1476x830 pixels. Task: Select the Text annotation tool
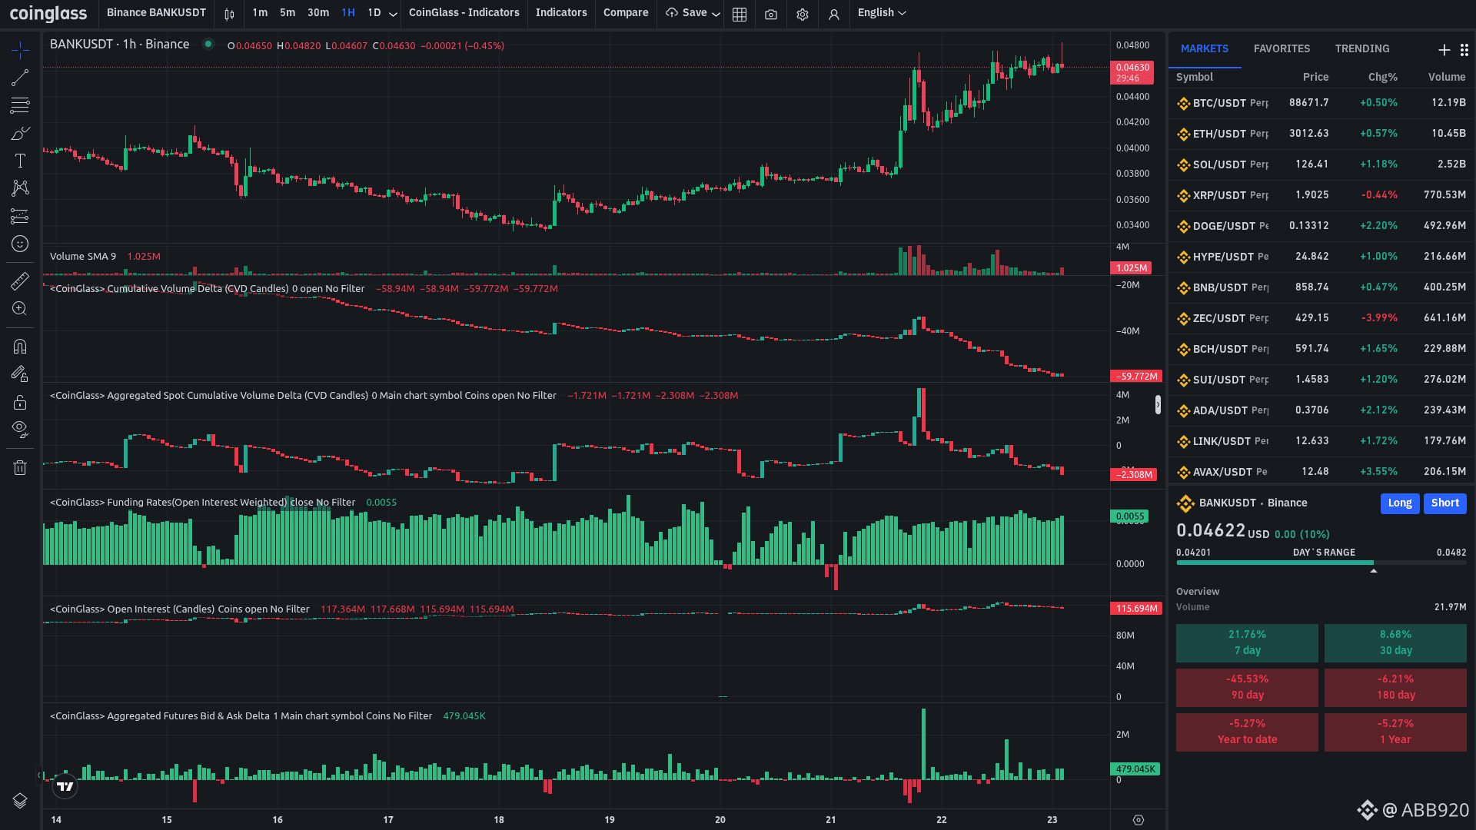20,161
